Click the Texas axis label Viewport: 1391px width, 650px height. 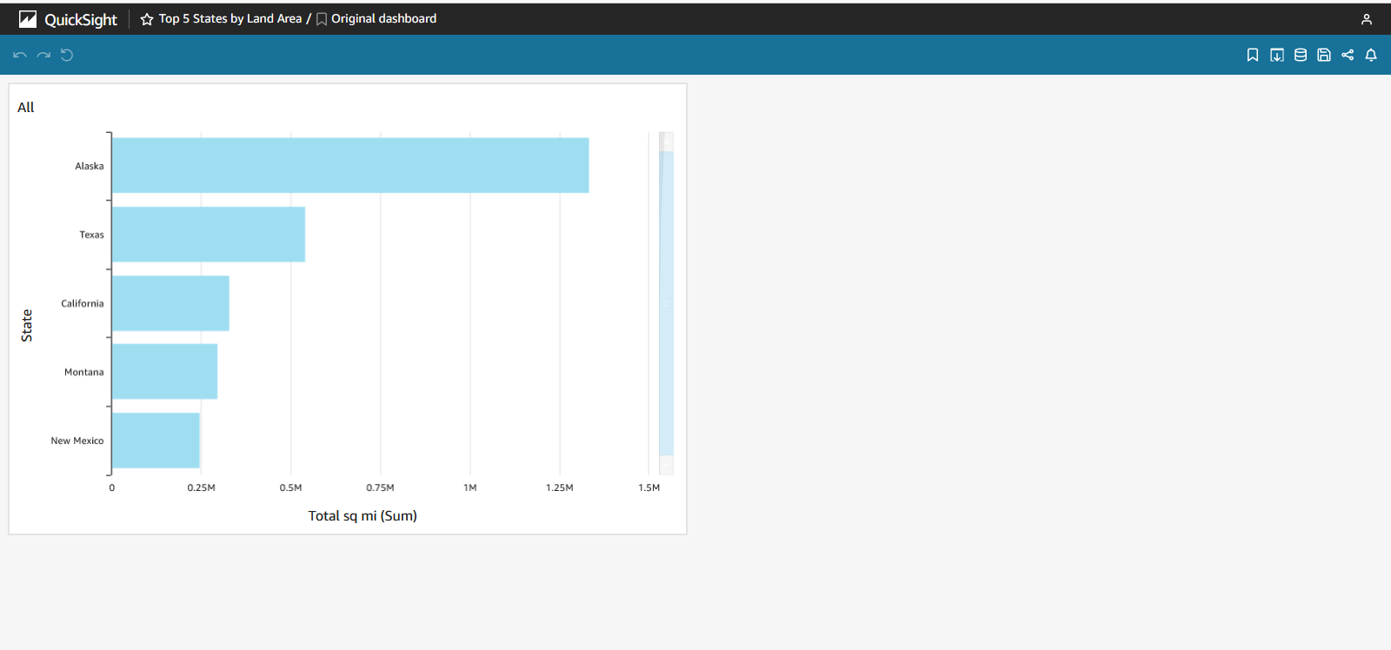[x=91, y=235]
